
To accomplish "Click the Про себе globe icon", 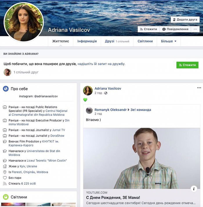I will [6, 89].
